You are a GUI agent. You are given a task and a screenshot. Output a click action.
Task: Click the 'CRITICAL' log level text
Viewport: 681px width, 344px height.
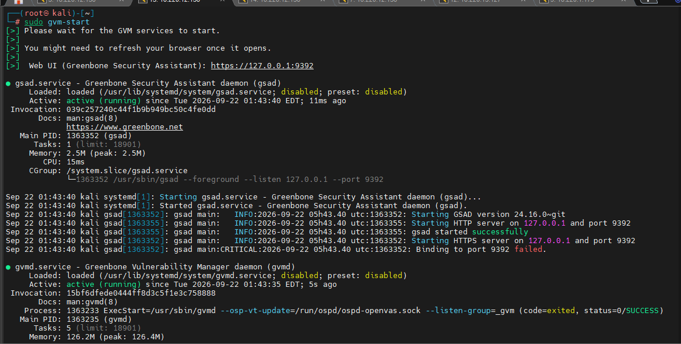pyautogui.click(x=239, y=250)
